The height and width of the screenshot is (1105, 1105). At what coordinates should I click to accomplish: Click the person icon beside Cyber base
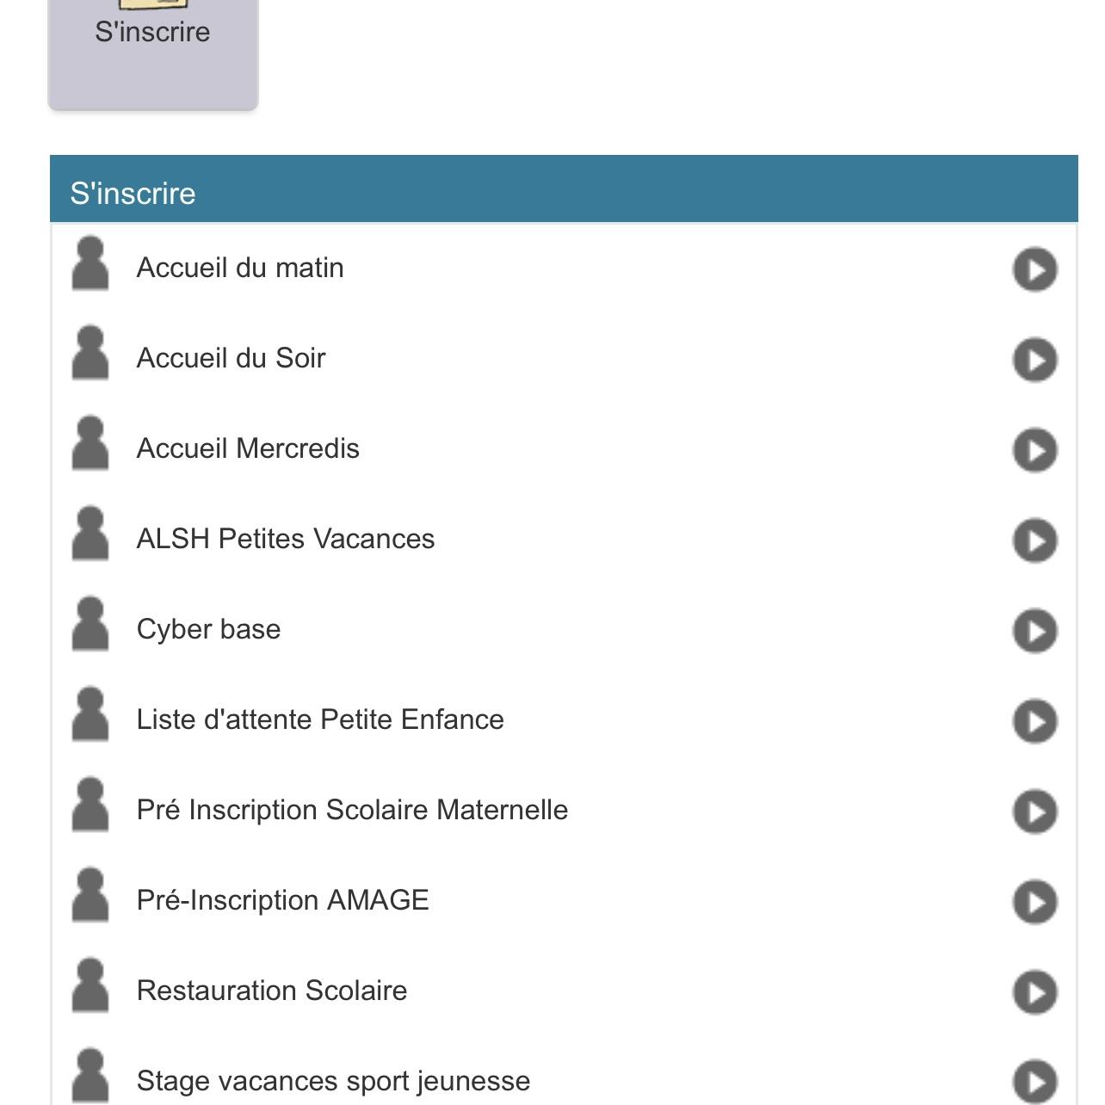(x=90, y=626)
